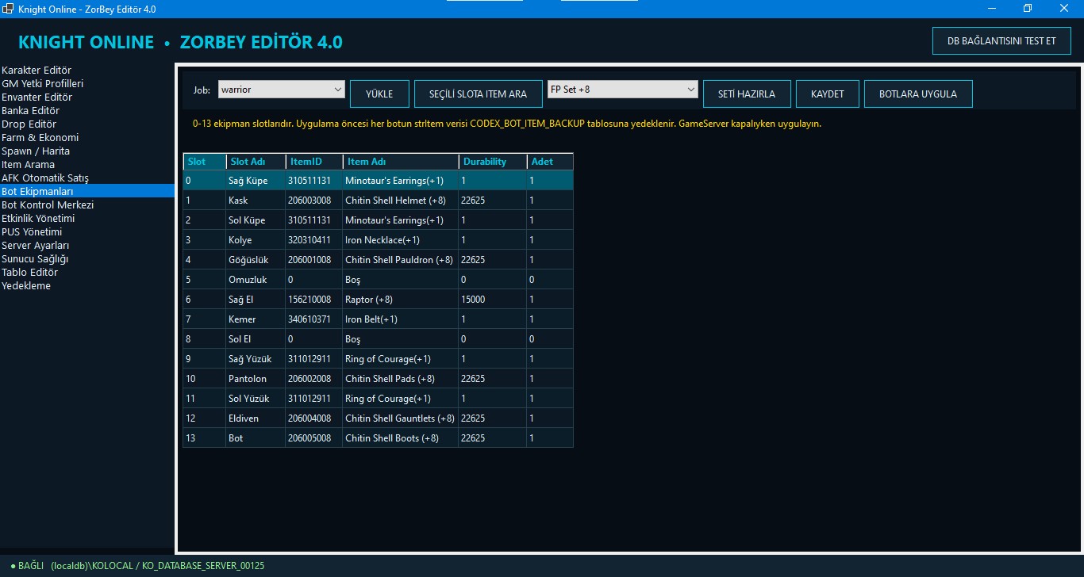Select the Sol Yüzük row
Viewport: 1084px width, 577px height.
(x=379, y=398)
